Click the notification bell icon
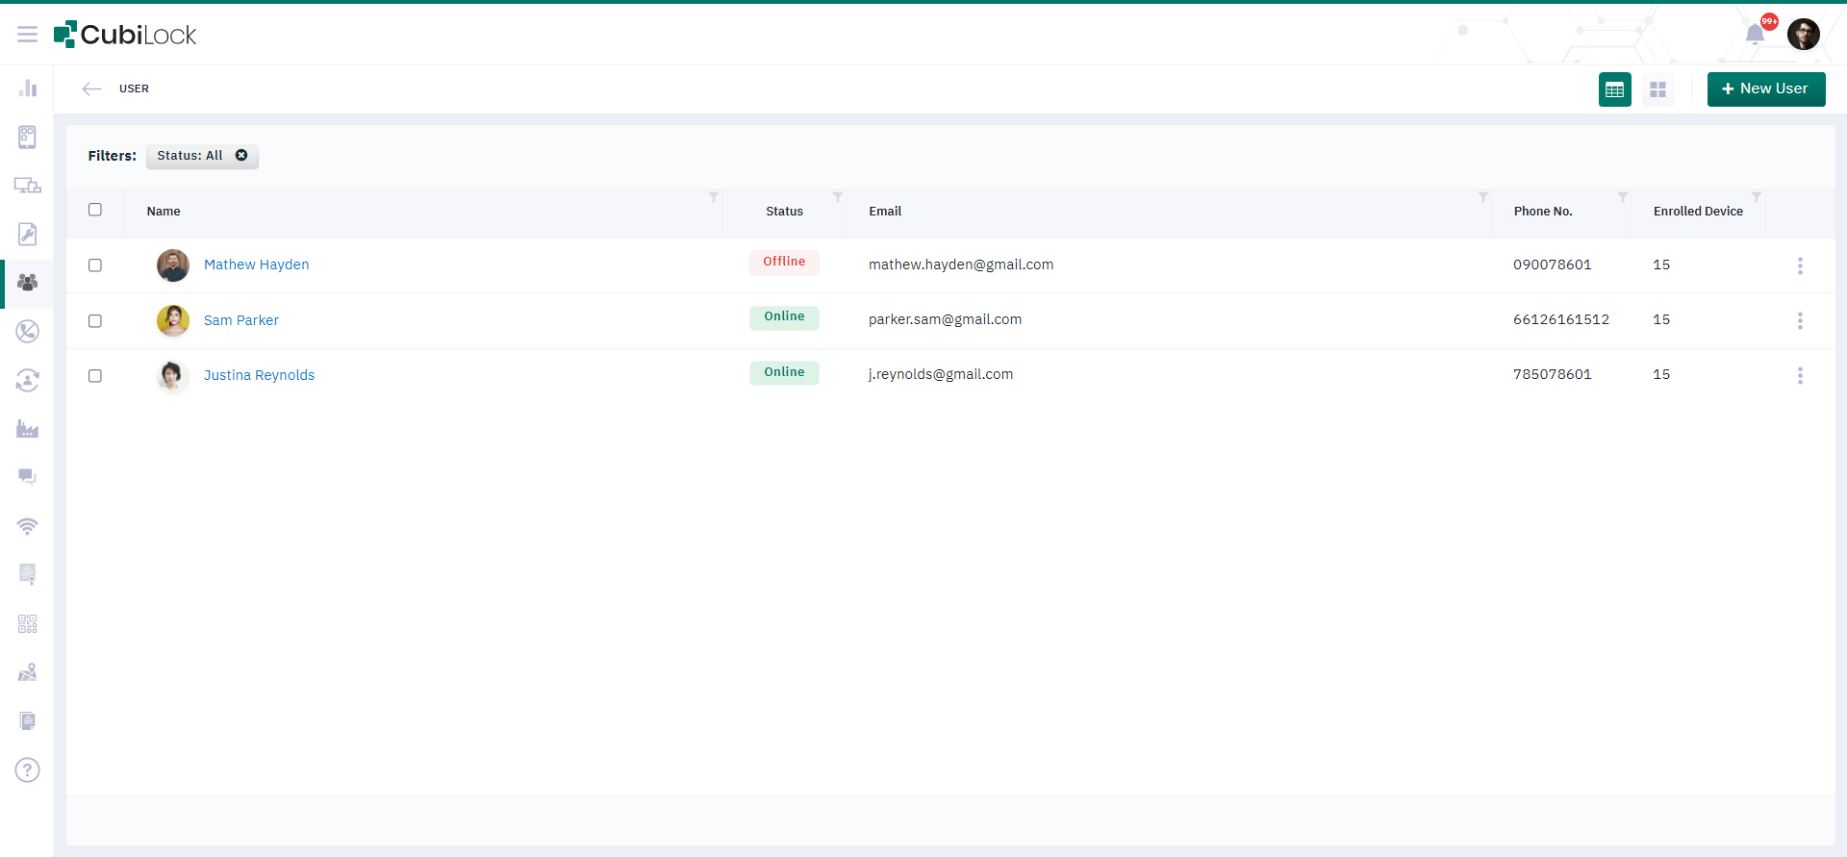 [1755, 35]
